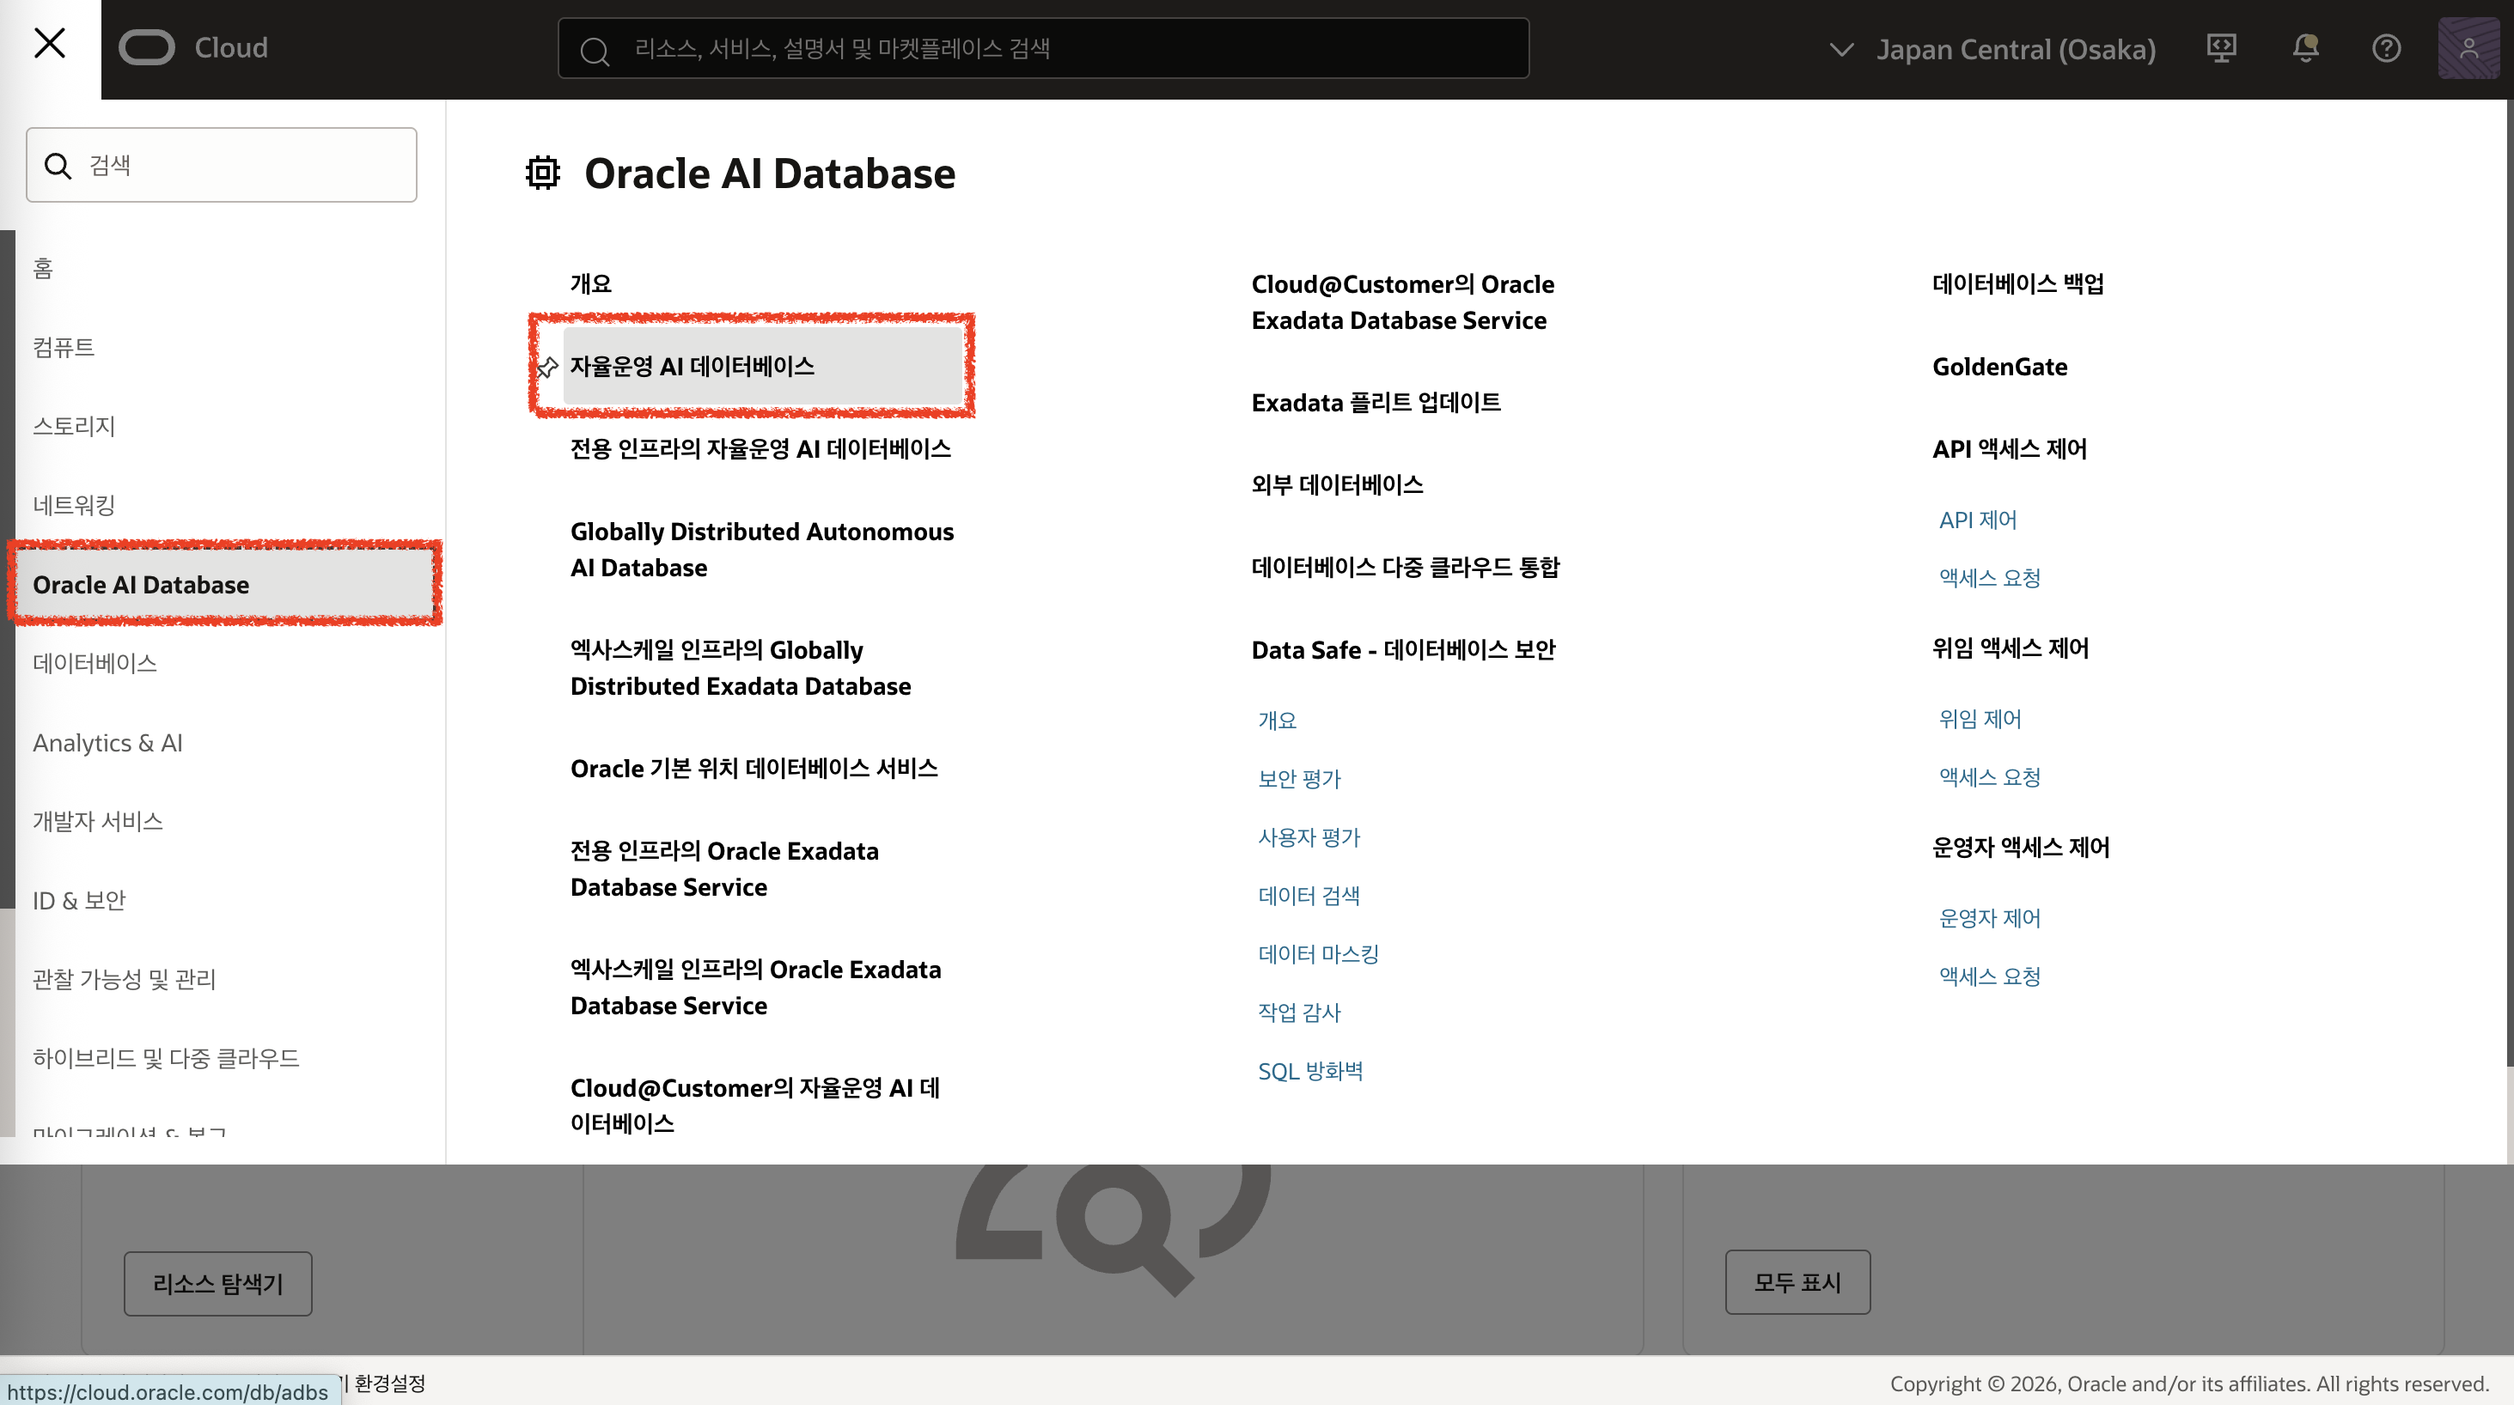This screenshot has height=1405, width=2514.
Task: Click the 리소스 탐색기 button
Action: pos(217,1283)
